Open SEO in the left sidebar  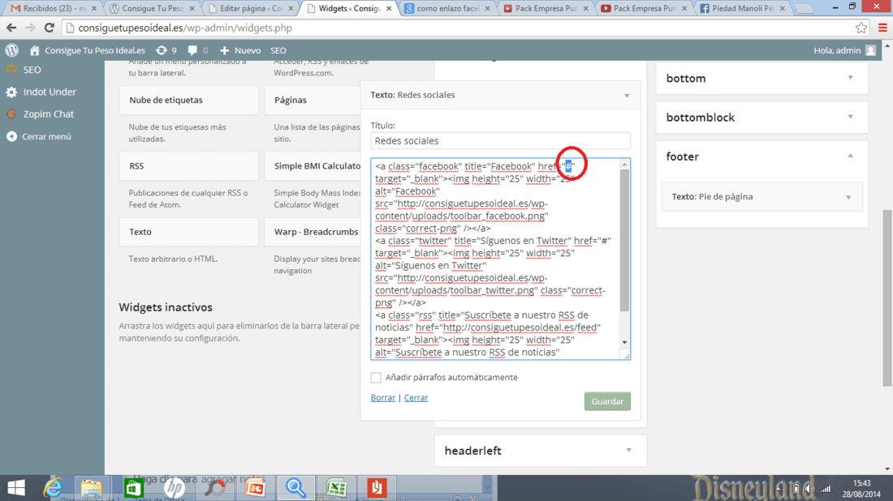point(32,70)
